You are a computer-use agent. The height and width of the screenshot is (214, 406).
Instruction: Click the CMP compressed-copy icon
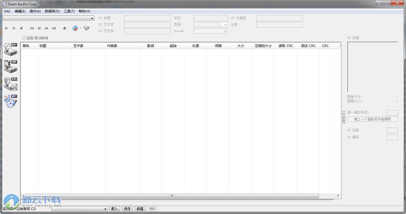pyautogui.click(x=11, y=66)
